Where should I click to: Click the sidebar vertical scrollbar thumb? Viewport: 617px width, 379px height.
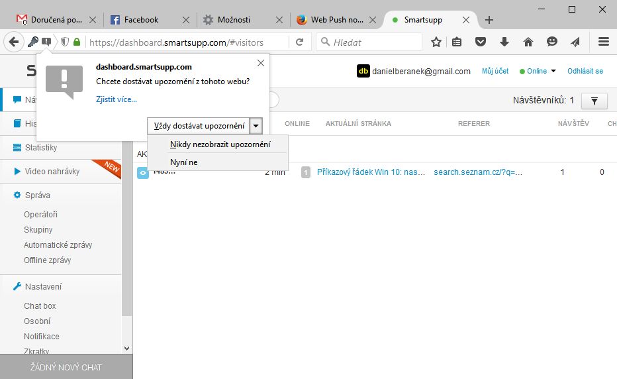(126, 229)
